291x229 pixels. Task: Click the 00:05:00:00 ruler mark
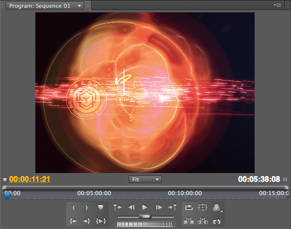click(94, 193)
